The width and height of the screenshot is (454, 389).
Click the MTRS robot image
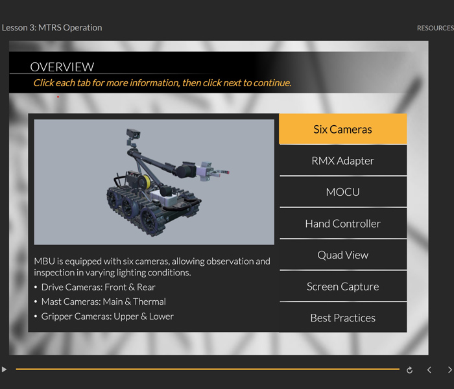click(x=154, y=182)
